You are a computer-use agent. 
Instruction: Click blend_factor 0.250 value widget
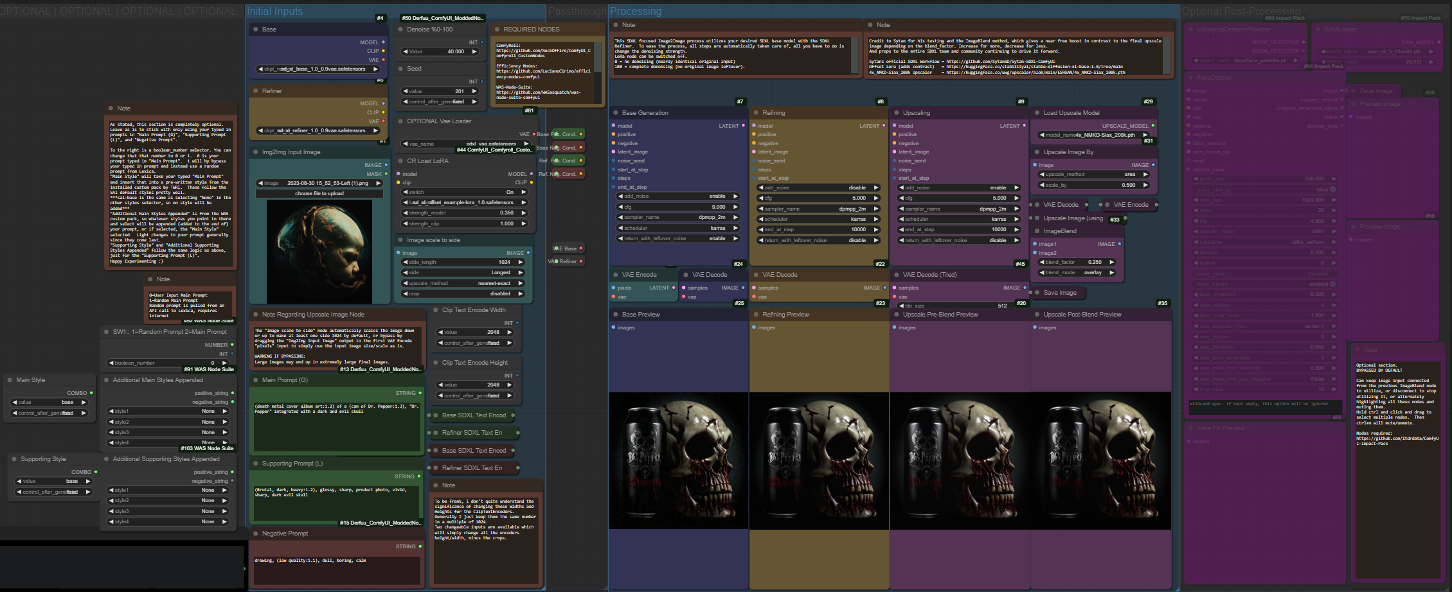tap(1077, 262)
